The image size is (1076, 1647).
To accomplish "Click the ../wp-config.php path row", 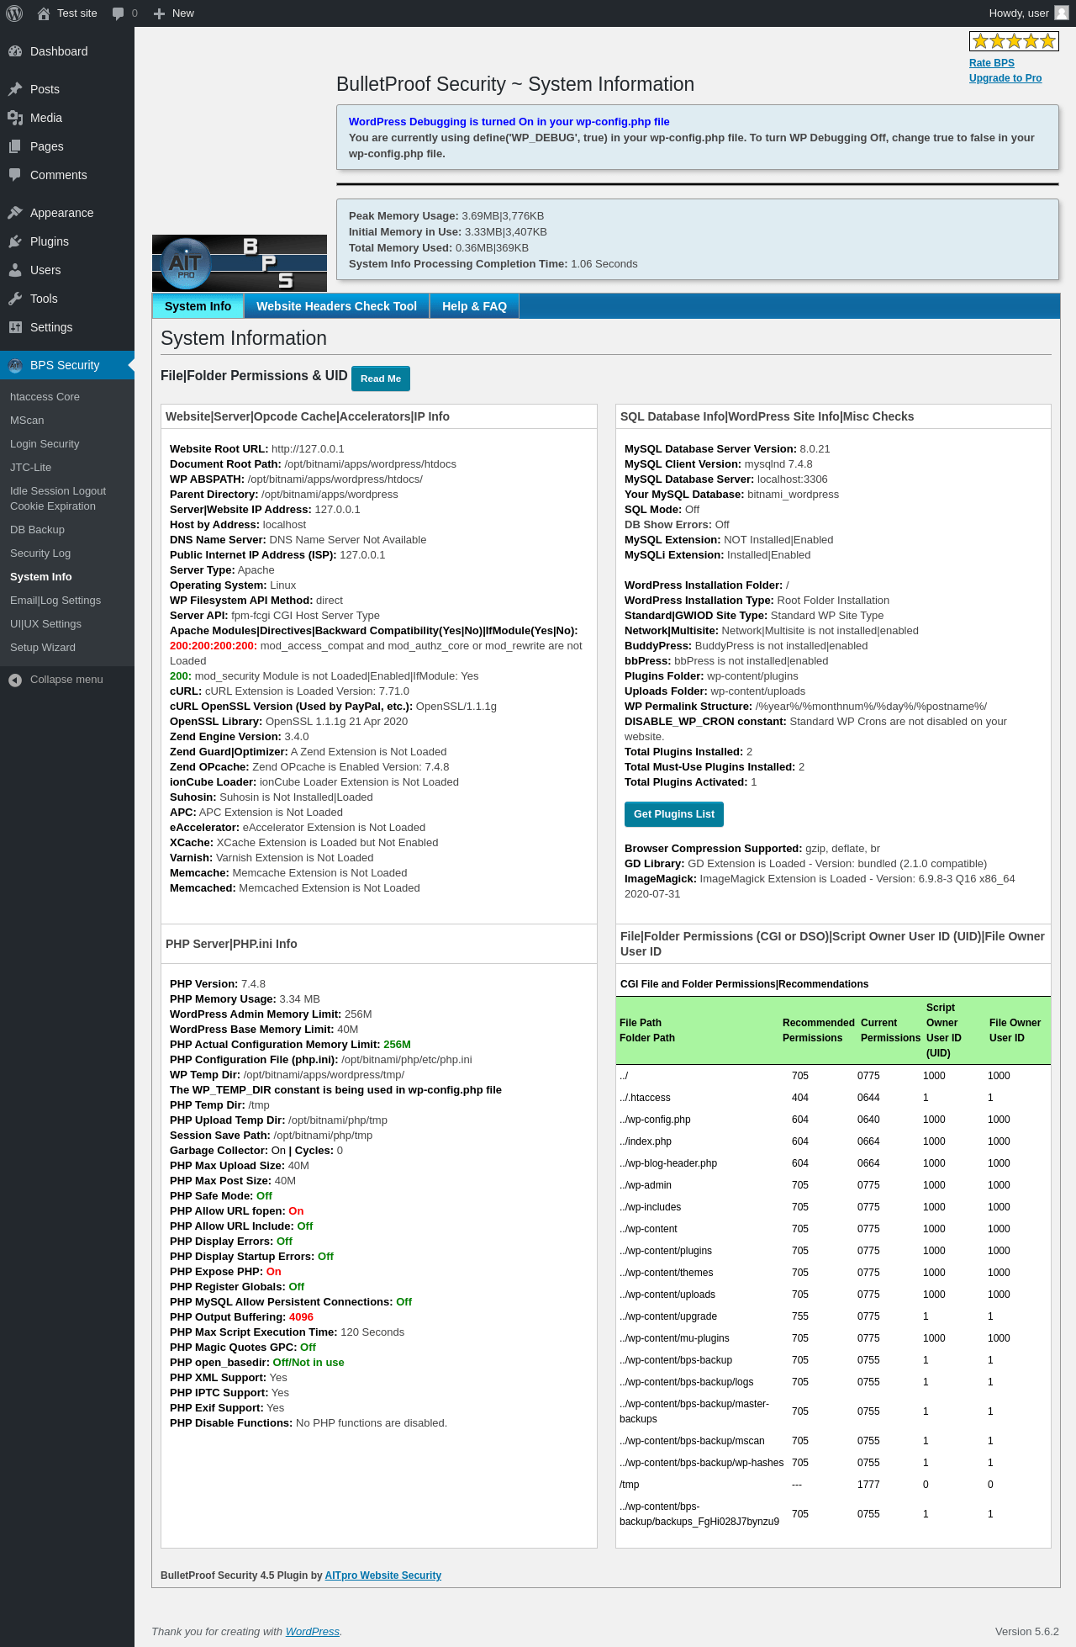I will [833, 1120].
